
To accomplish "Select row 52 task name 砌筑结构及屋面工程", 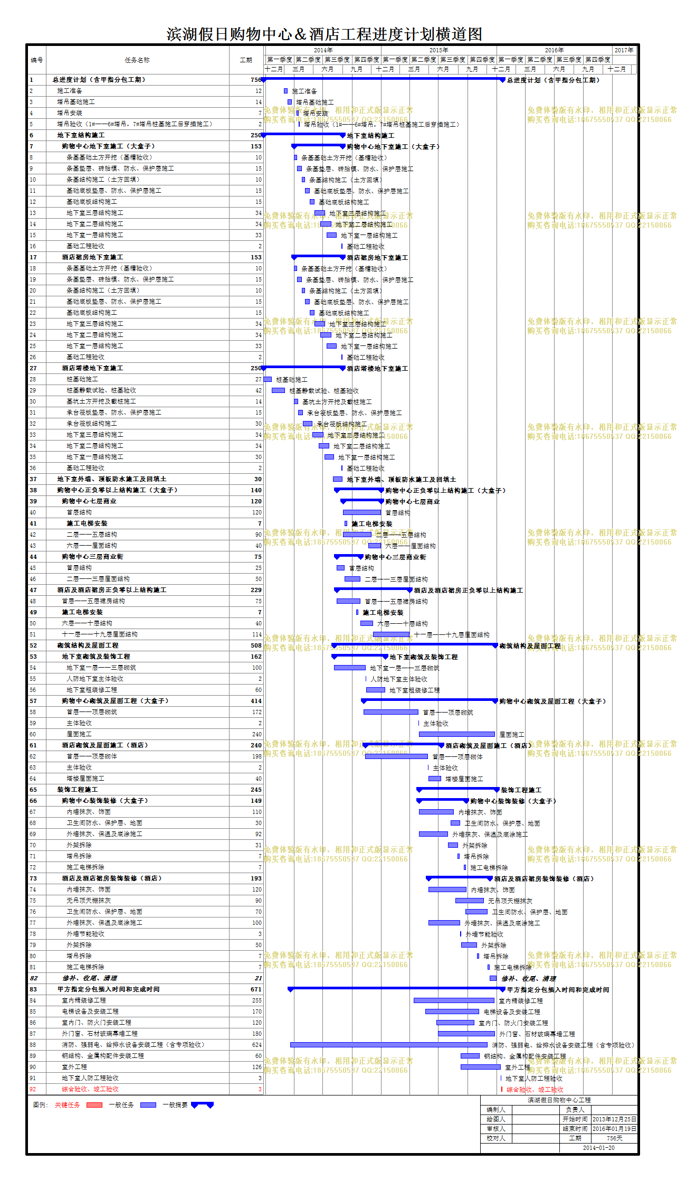I will 88,645.
